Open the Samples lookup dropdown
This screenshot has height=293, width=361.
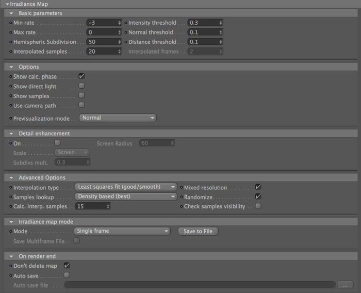(x=126, y=197)
